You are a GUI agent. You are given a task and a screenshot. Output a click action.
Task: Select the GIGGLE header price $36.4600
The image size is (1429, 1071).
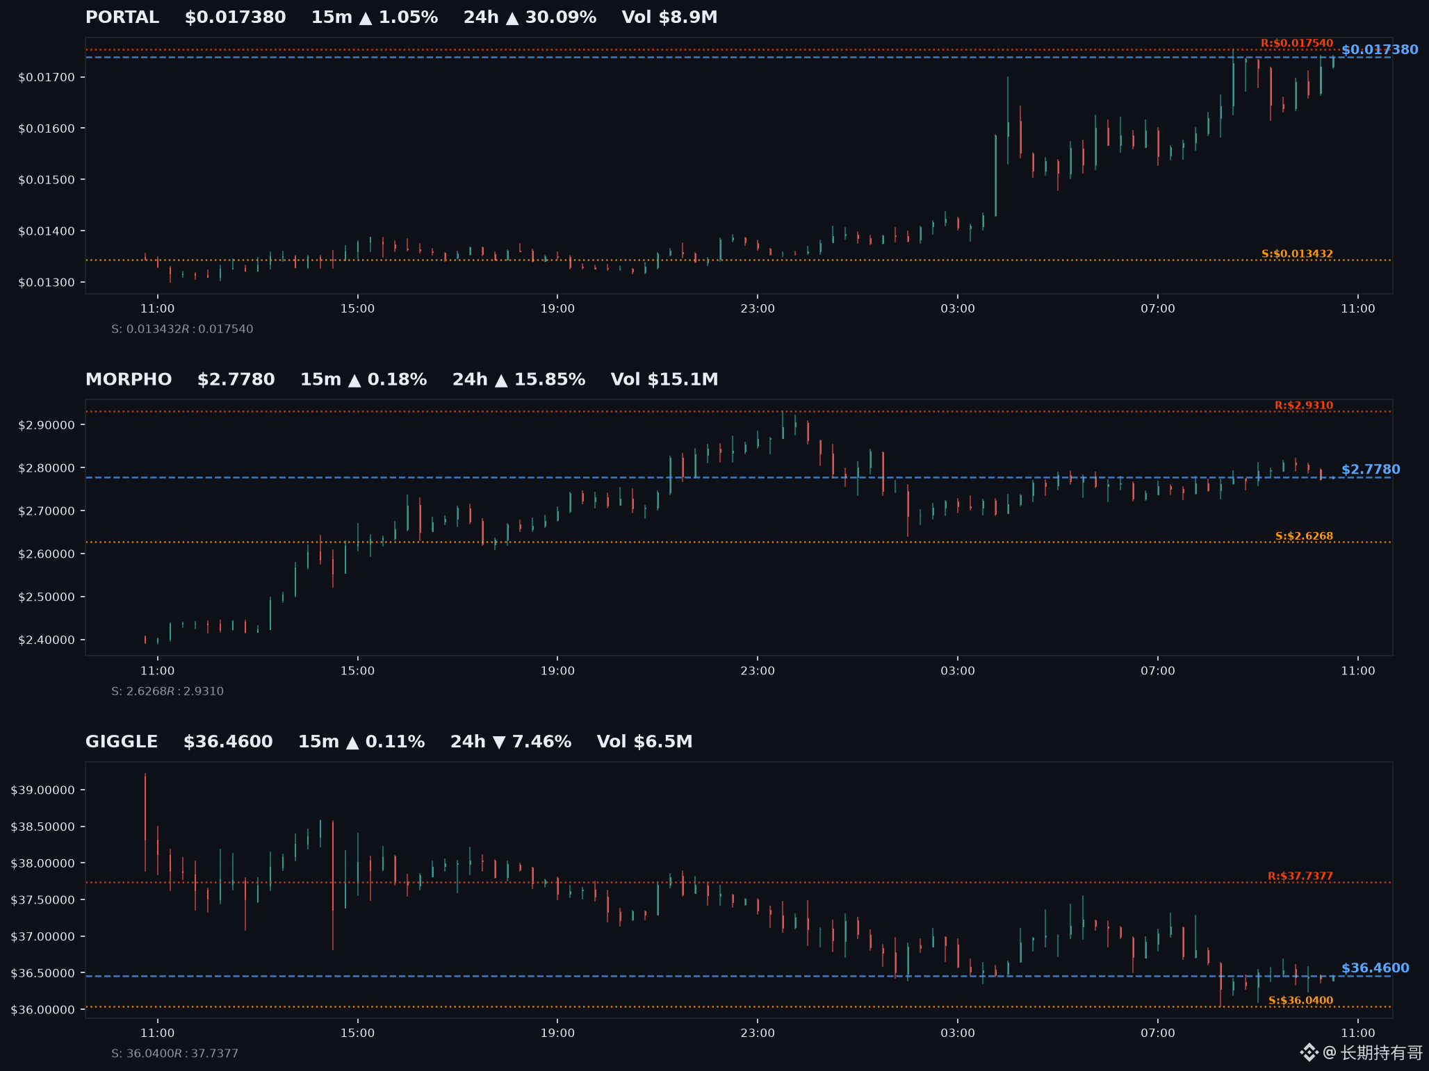pos(228,742)
